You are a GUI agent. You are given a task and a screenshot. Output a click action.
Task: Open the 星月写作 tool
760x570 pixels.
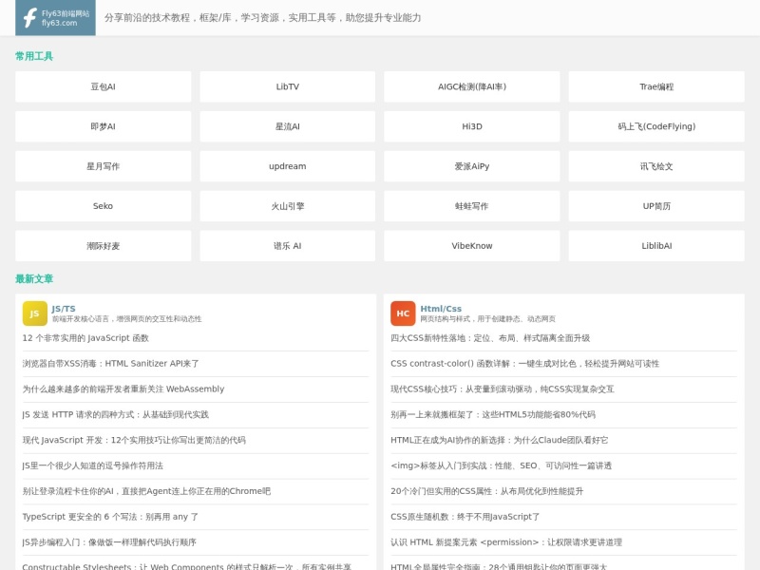tap(103, 166)
